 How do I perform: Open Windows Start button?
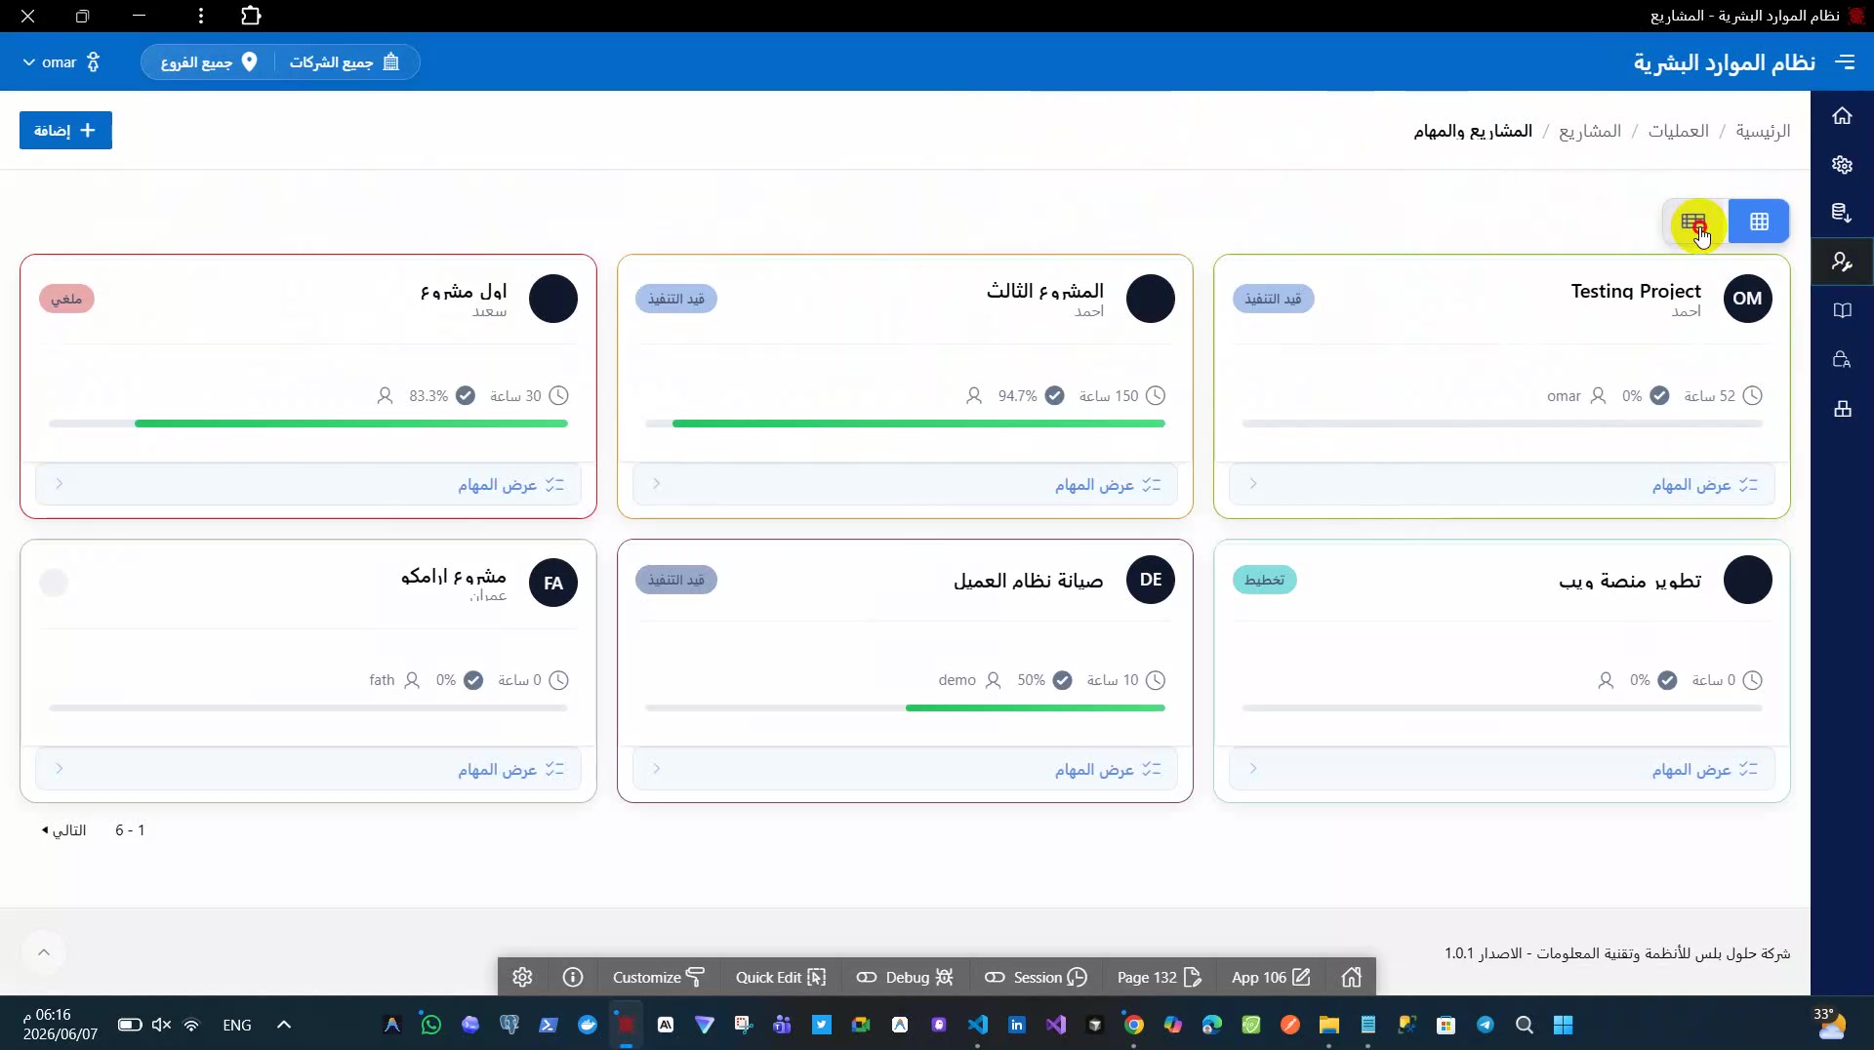pyautogui.click(x=1563, y=1025)
